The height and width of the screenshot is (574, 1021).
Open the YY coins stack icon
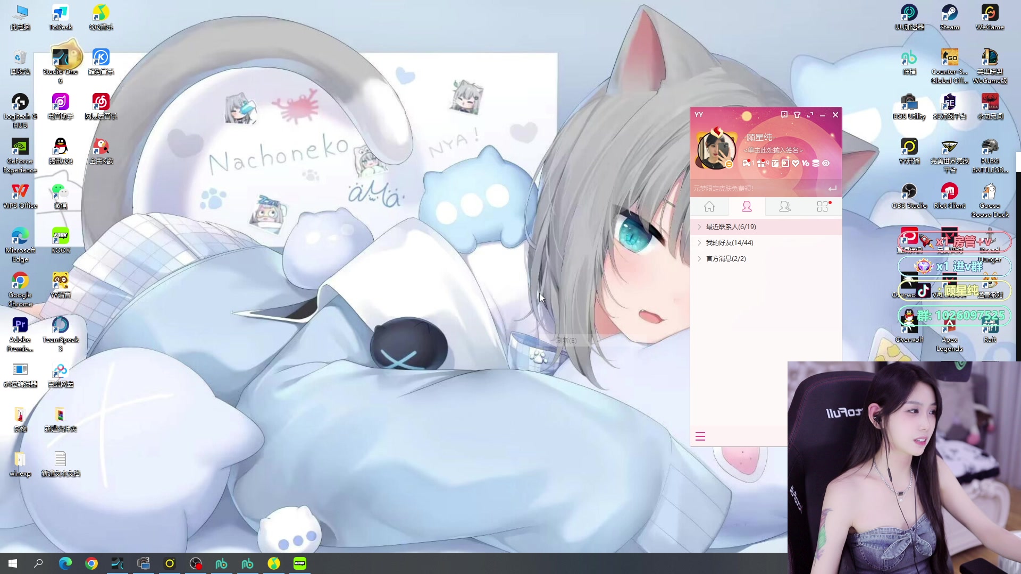coord(816,163)
